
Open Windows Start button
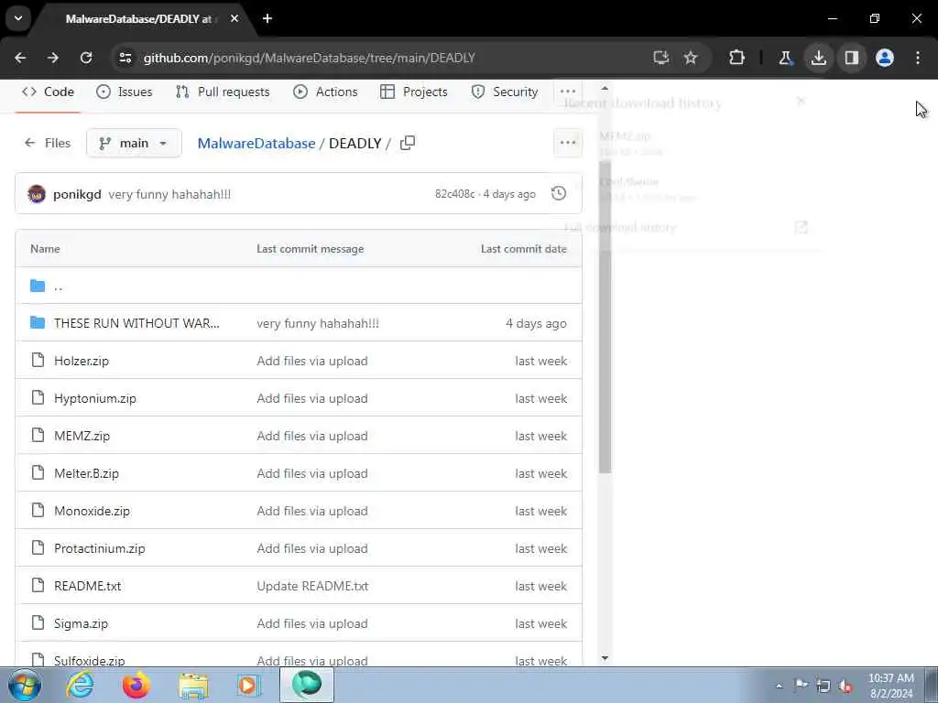24,685
